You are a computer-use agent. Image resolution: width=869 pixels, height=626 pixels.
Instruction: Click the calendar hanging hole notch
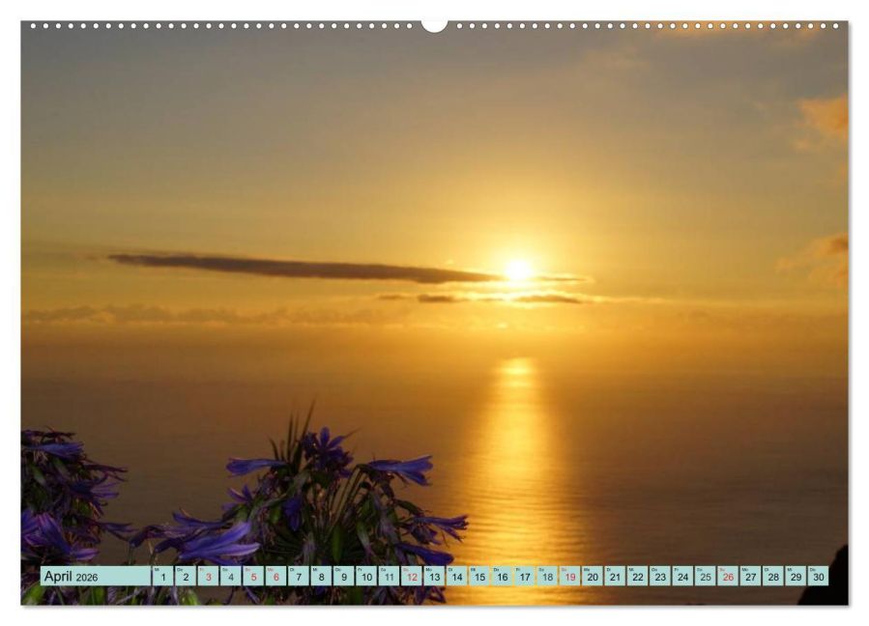tap(435, 25)
